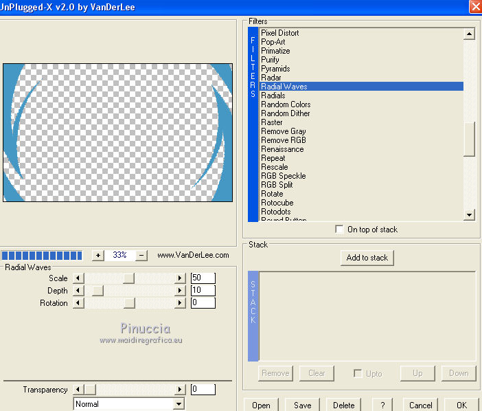Click the question mark help button
This screenshot has height=411, width=482.
[x=382, y=405]
